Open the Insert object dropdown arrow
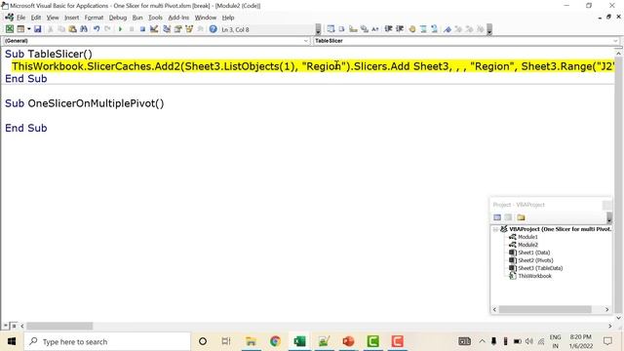The height and width of the screenshot is (351, 624). pos(29,29)
